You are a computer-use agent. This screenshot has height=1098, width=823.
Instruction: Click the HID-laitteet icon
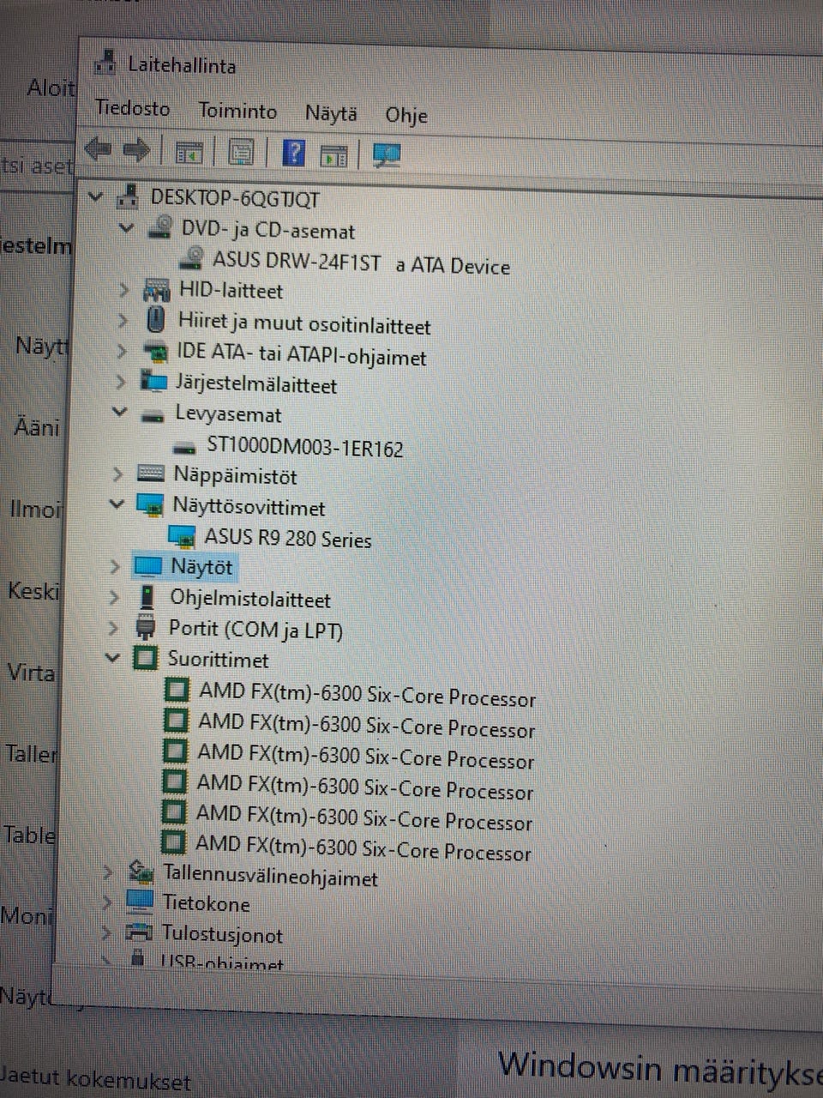point(156,289)
